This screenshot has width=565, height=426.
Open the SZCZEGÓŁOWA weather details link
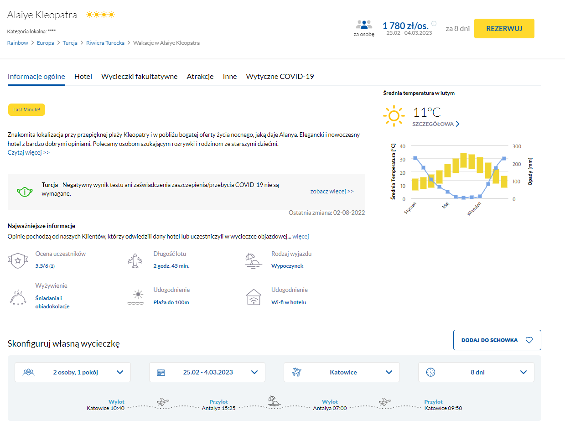[435, 124]
